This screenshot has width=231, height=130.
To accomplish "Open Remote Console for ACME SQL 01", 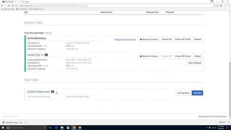I will pos(149,56).
